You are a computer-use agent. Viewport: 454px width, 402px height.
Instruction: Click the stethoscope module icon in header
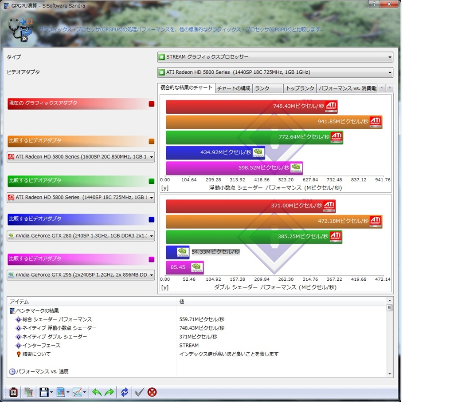(20, 30)
